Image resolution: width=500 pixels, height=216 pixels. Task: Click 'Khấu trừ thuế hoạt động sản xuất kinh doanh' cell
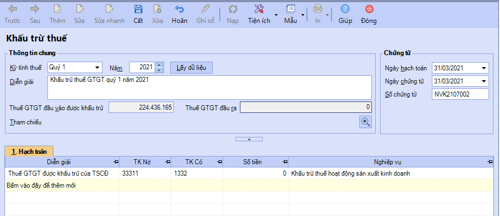[x=391, y=173]
